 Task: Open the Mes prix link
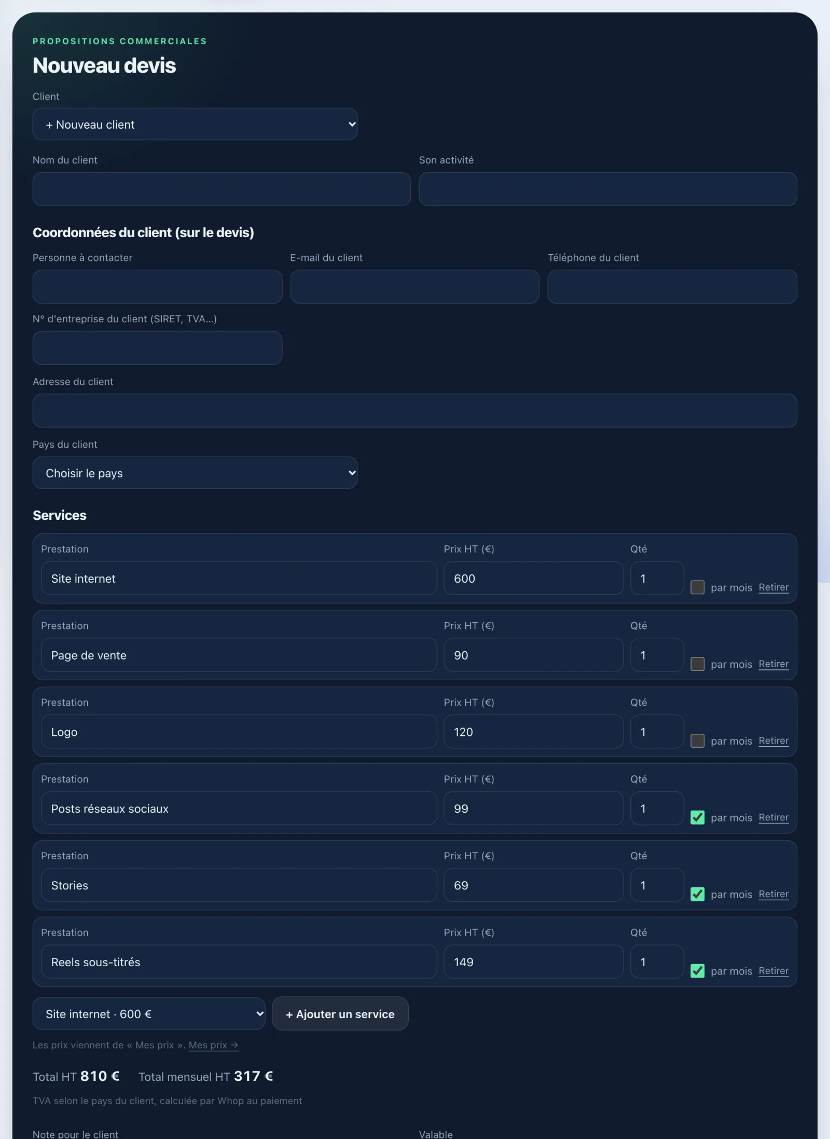pos(213,1046)
